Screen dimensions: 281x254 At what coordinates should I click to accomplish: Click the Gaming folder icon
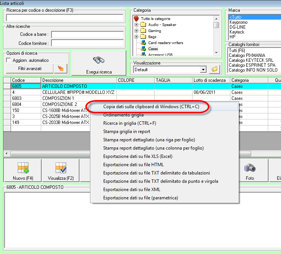(143, 31)
